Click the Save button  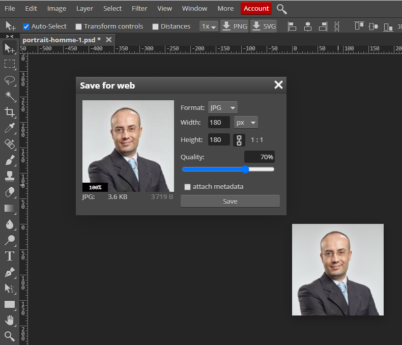[x=230, y=201]
